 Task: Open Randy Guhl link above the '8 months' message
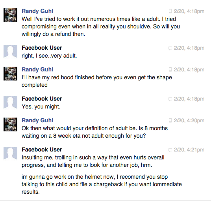pos(37,120)
